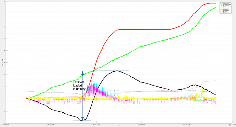Click the "Oct 10, 00:00" x-axis tick label
The width and height of the screenshot is (236, 127).
click(x=142, y=125)
